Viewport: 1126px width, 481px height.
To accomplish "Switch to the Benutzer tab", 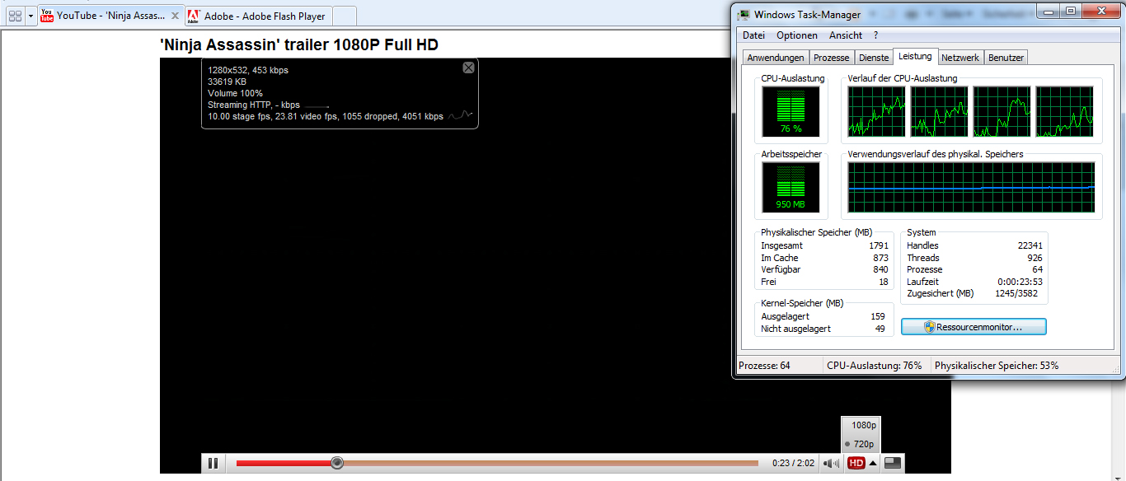I will point(1006,58).
